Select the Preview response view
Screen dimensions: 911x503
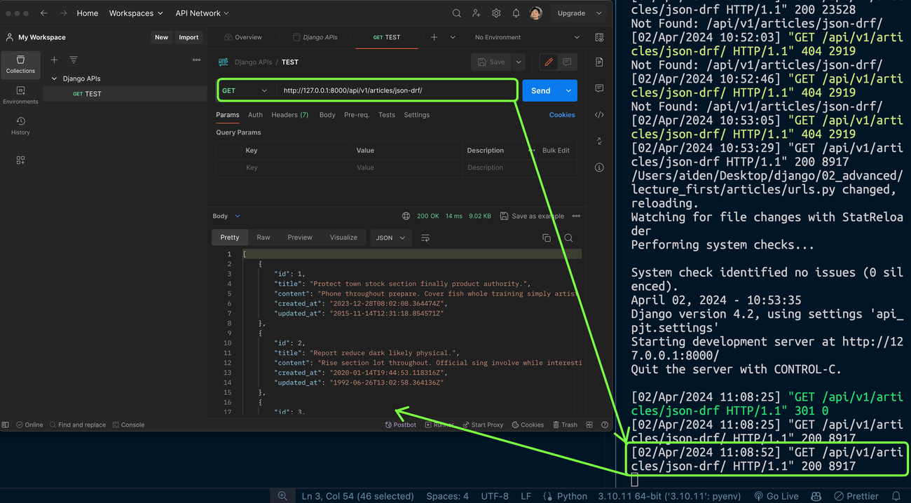[300, 237]
